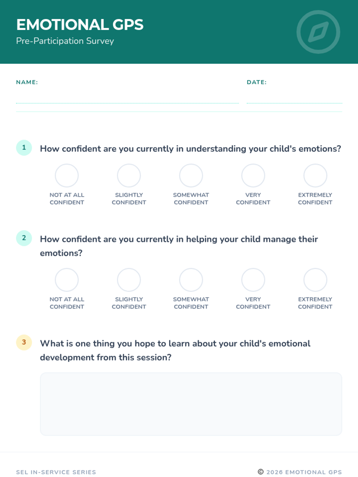Focus the question 3 open-response text box

191,404
